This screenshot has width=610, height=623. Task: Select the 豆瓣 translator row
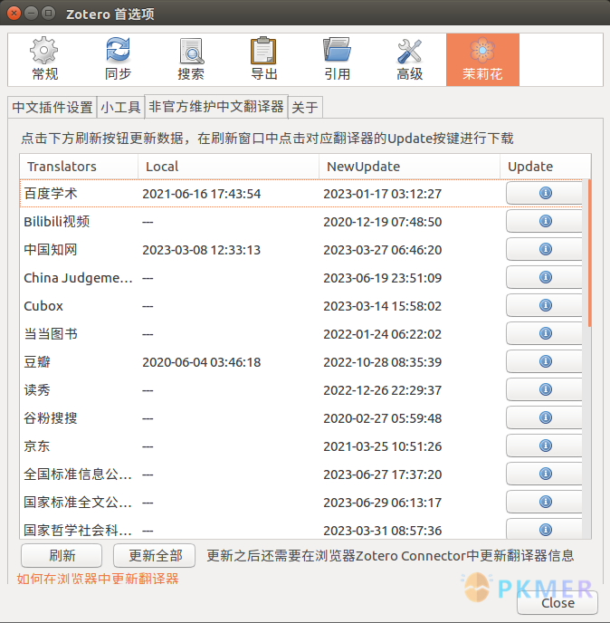tap(301, 362)
